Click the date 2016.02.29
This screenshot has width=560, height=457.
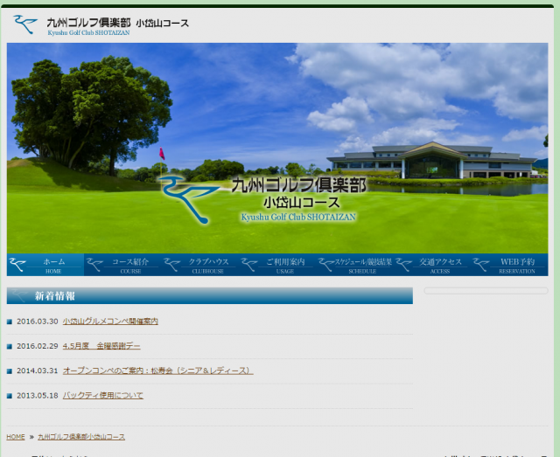[37, 346]
